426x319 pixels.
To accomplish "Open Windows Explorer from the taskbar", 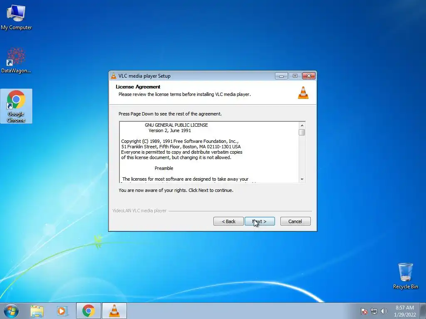I will tap(37, 311).
